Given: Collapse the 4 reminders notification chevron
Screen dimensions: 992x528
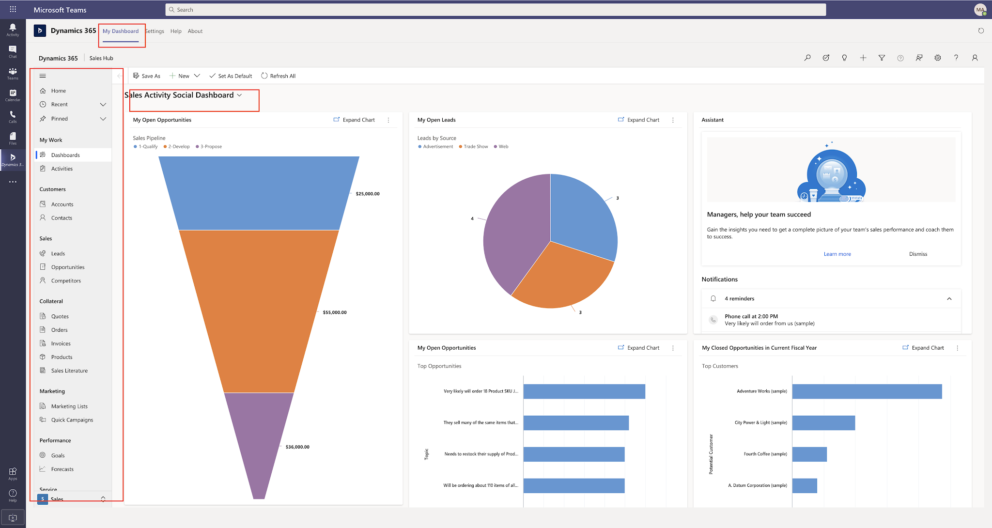Looking at the screenshot, I should [949, 298].
